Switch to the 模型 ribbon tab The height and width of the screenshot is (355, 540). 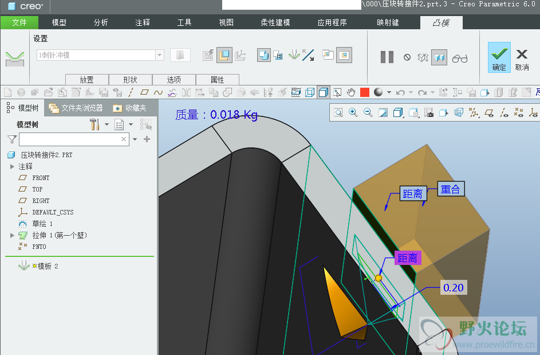(59, 22)
